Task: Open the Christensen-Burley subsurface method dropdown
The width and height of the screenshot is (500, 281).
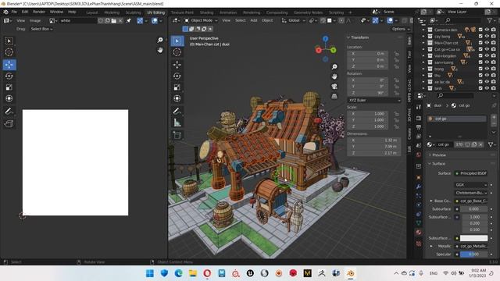Action: point(471,193)
